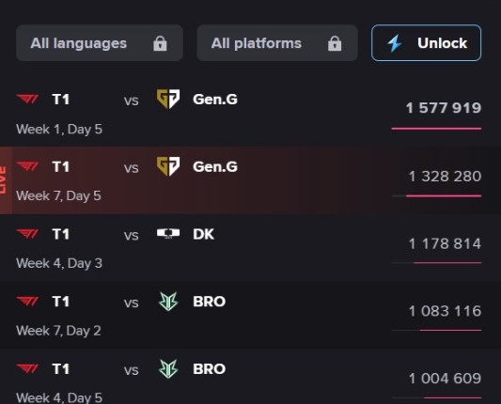Screen dimensions: 501x404
Task: Click Gen.G logo in the live match
Action: point(168,166)
